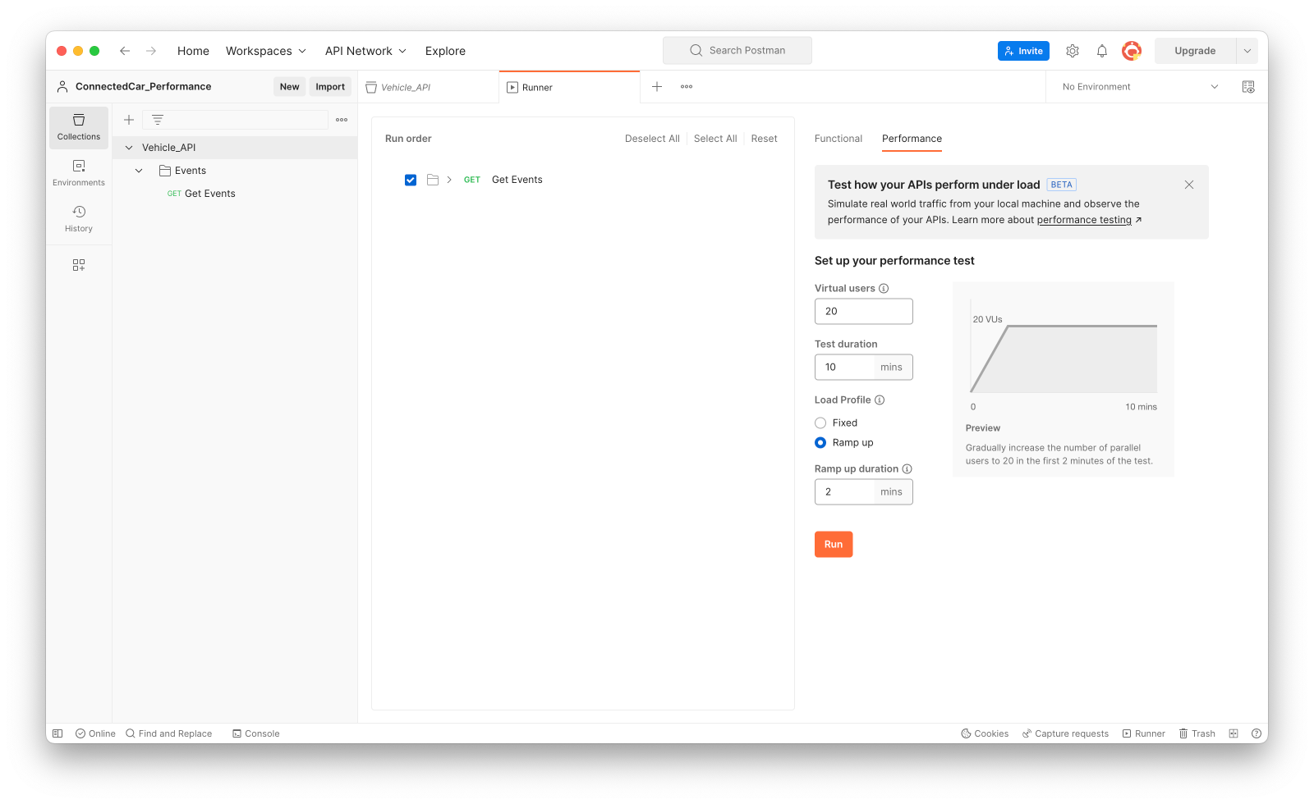Open the performance testing link
Image resolution: width=1314 pixels, height=804 pixels.
1084,220
